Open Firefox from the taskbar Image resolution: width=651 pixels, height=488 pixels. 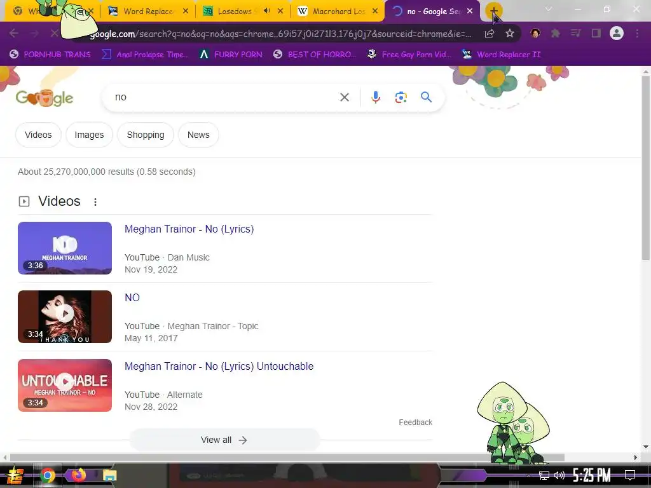[78, 475]
